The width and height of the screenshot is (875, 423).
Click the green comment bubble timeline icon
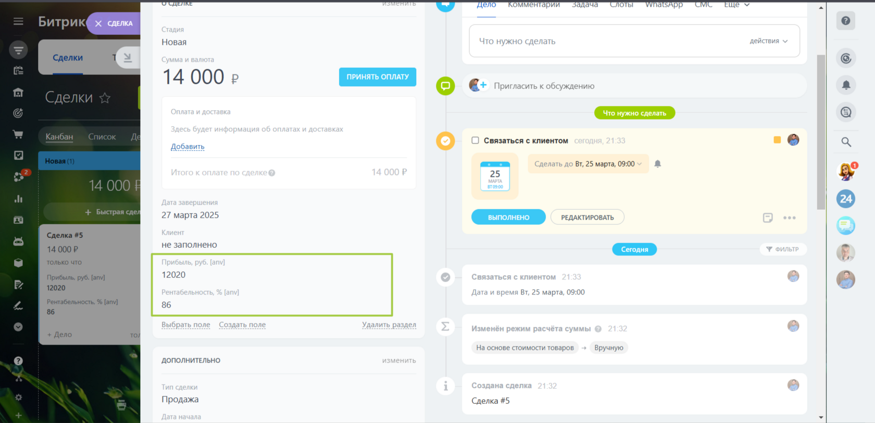445,86
